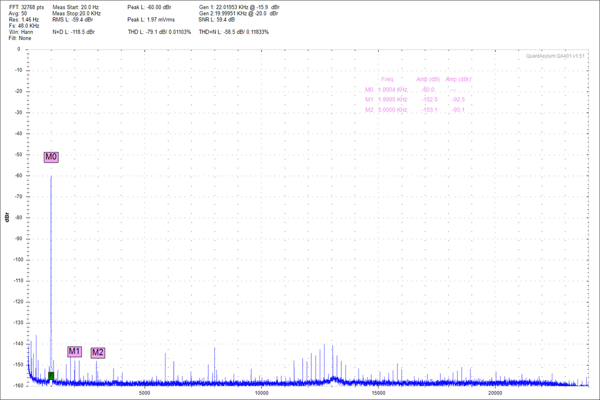Click M2 amplitude -153.1 value
The height and width of the screenshot is (400, 600).
[429, 110]
